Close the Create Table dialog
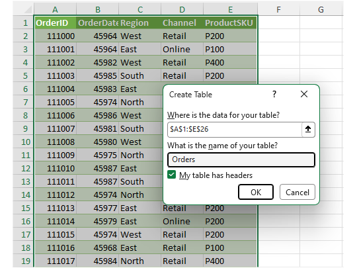 pos(304,94)
